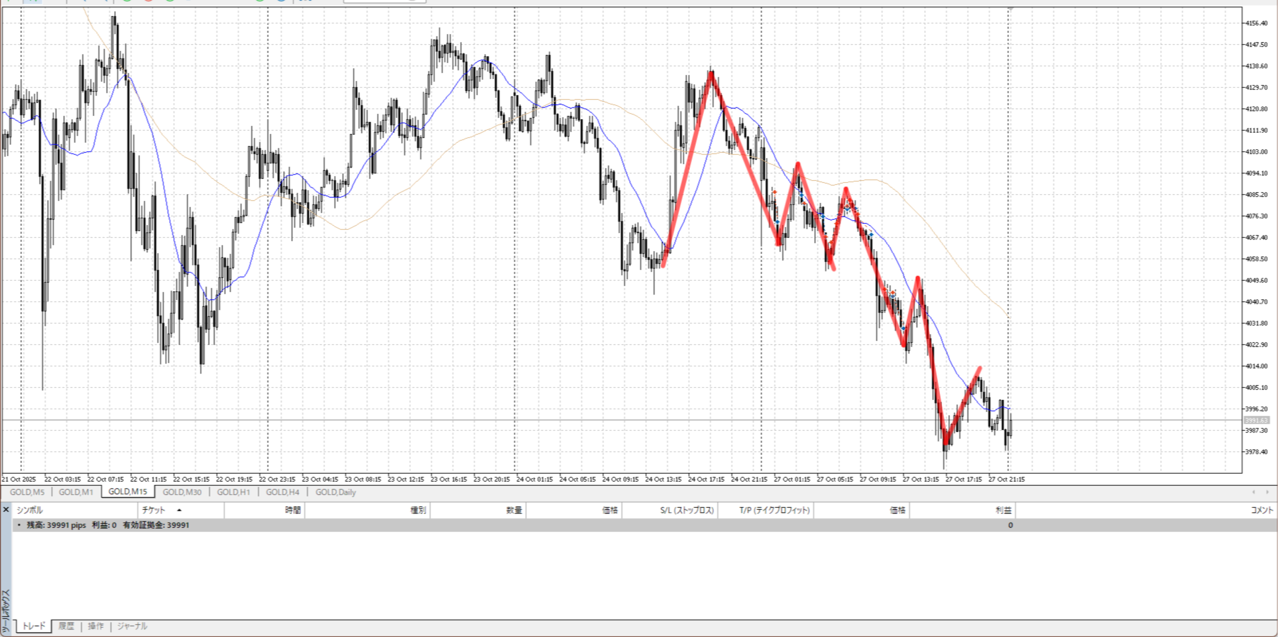Click the ascending sort arrow on チケット column
Image resolution: width=1278 pixels, height=637 pixels.
click(x=179, y=510)
